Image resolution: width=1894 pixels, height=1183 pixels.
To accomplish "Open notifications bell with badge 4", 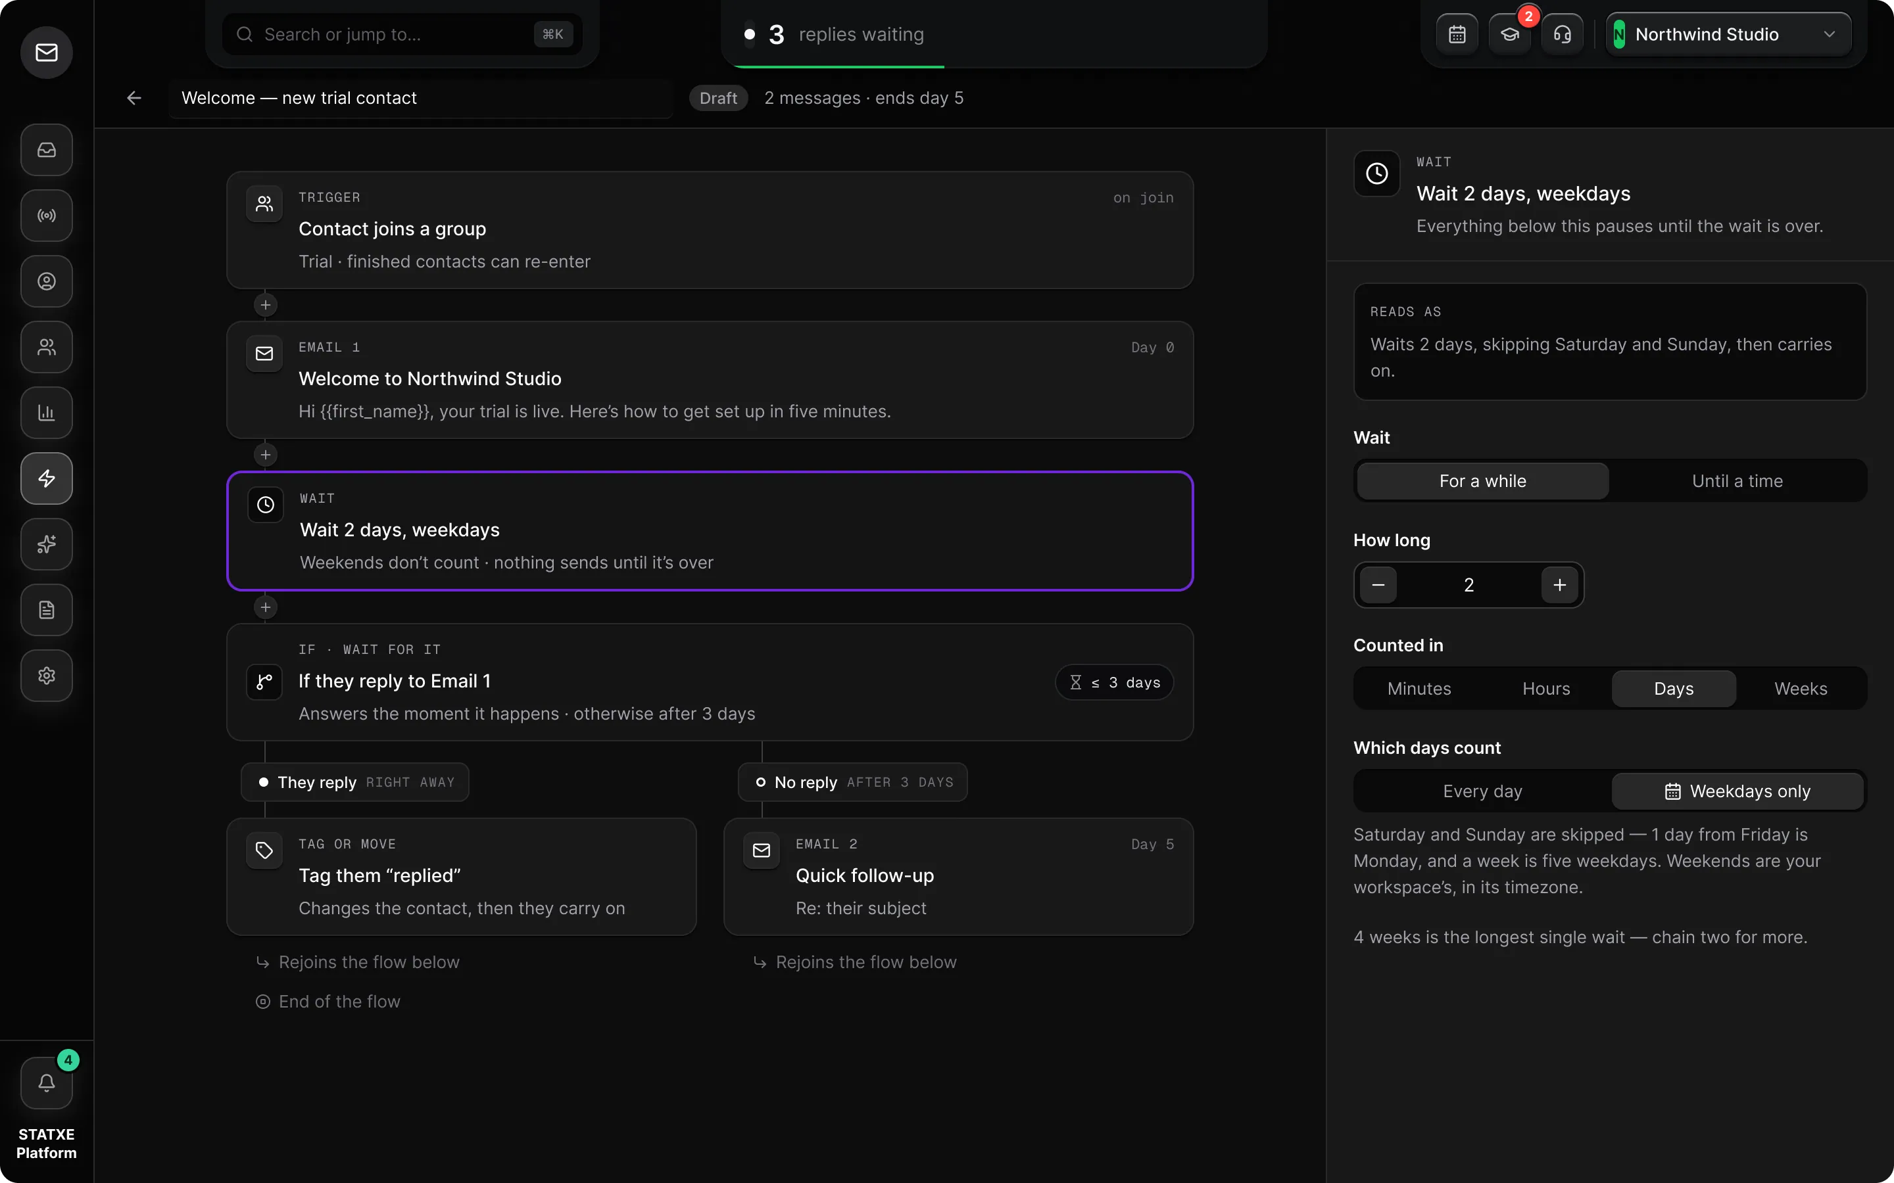I will 46,1082.
